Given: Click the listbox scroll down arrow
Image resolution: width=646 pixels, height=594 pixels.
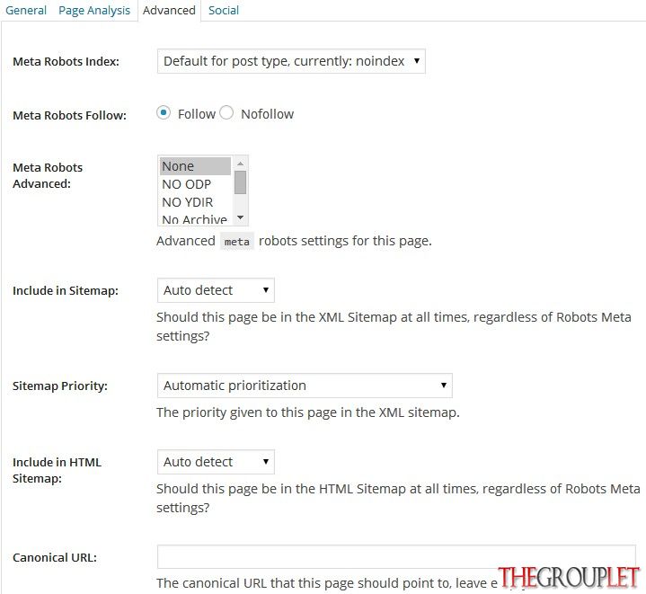Looking at the screenshot, I should (x=241, y=217).
